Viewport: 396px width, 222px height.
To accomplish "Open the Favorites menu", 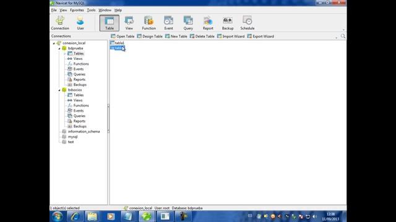I will [77, 10].
